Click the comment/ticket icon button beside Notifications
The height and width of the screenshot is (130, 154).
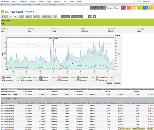click(x=90, y=17)
